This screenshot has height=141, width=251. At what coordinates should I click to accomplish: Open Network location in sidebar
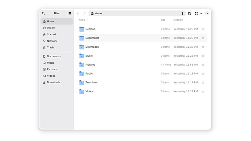pyautogui.click(x=52, y=41)
